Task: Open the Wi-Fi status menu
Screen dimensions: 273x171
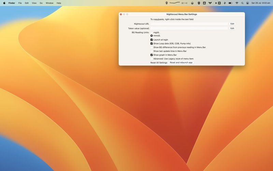Action: coord(237,3)
